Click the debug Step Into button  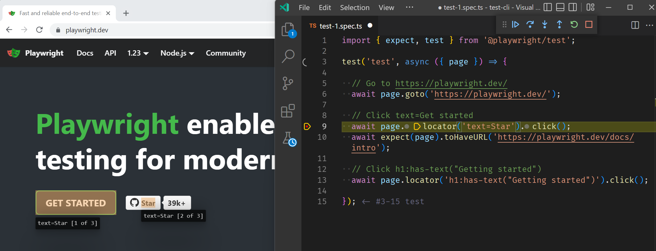[545, 25]
